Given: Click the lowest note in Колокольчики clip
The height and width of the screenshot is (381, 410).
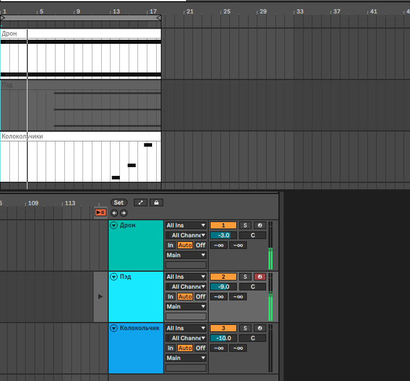Looking at the screenshot, I should click(x=116, y=178).
